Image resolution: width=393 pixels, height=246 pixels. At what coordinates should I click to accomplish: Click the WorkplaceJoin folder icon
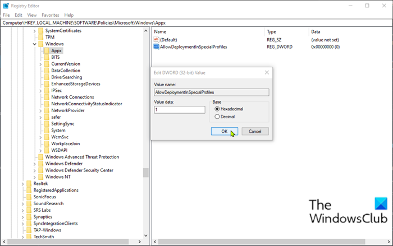coord(47,143)
